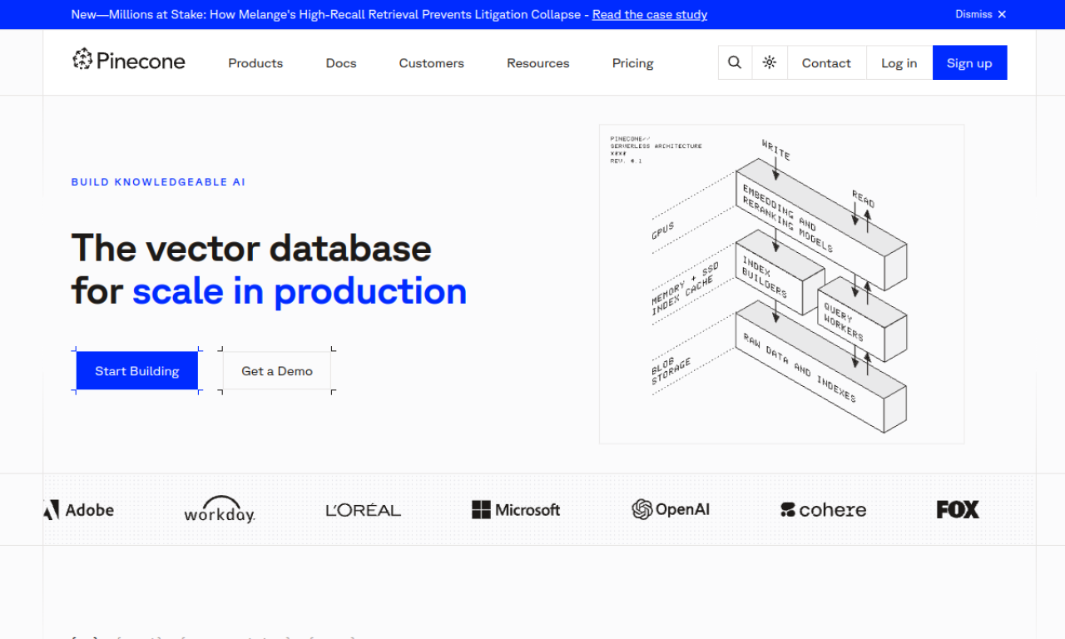Expand the Resources navigation menu
Viewport: 1065px width, 639px height.
coord(537,63)
